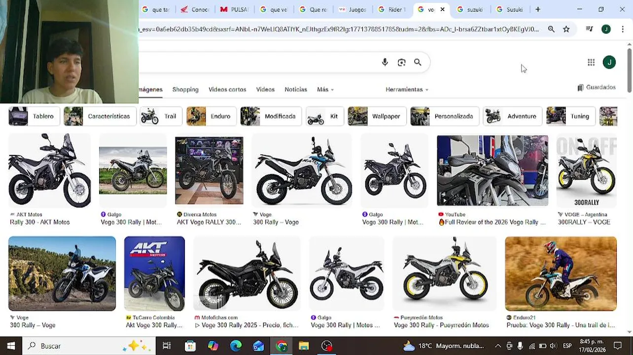
Task: Expand the Más dropdown
Action: [325, 89]
